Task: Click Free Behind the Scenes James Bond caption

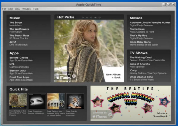Action: [x=56, y=114]
